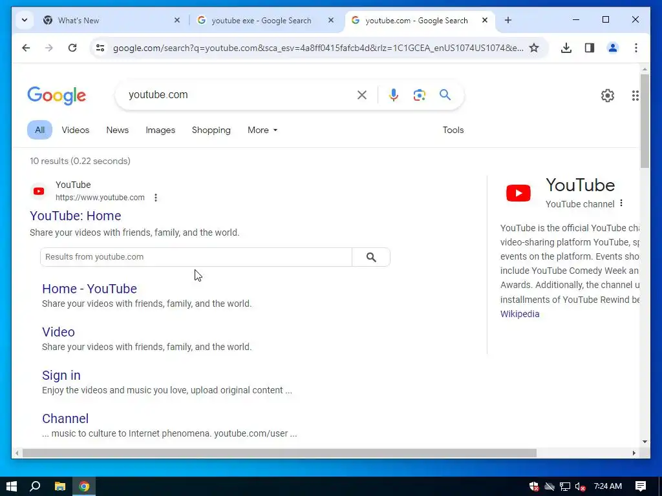Image resolution: width=662 pixels, height=496 pixels.
Task: Select the News results filter
Action: click(118, 130)
